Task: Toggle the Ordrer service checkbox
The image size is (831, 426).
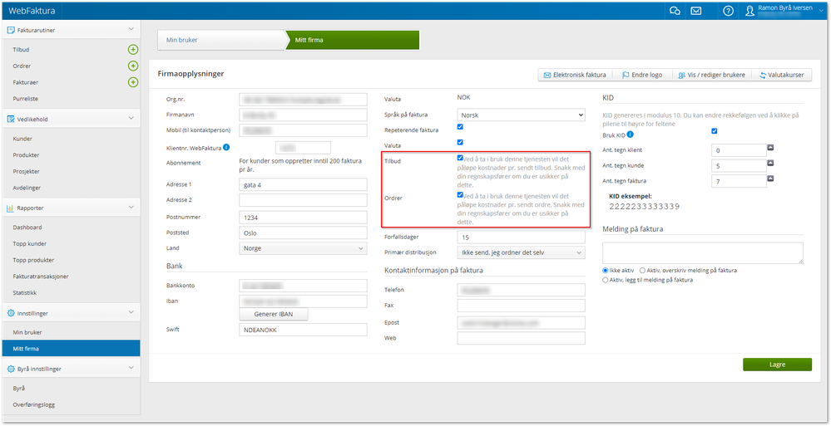Action: coord(460,195)
